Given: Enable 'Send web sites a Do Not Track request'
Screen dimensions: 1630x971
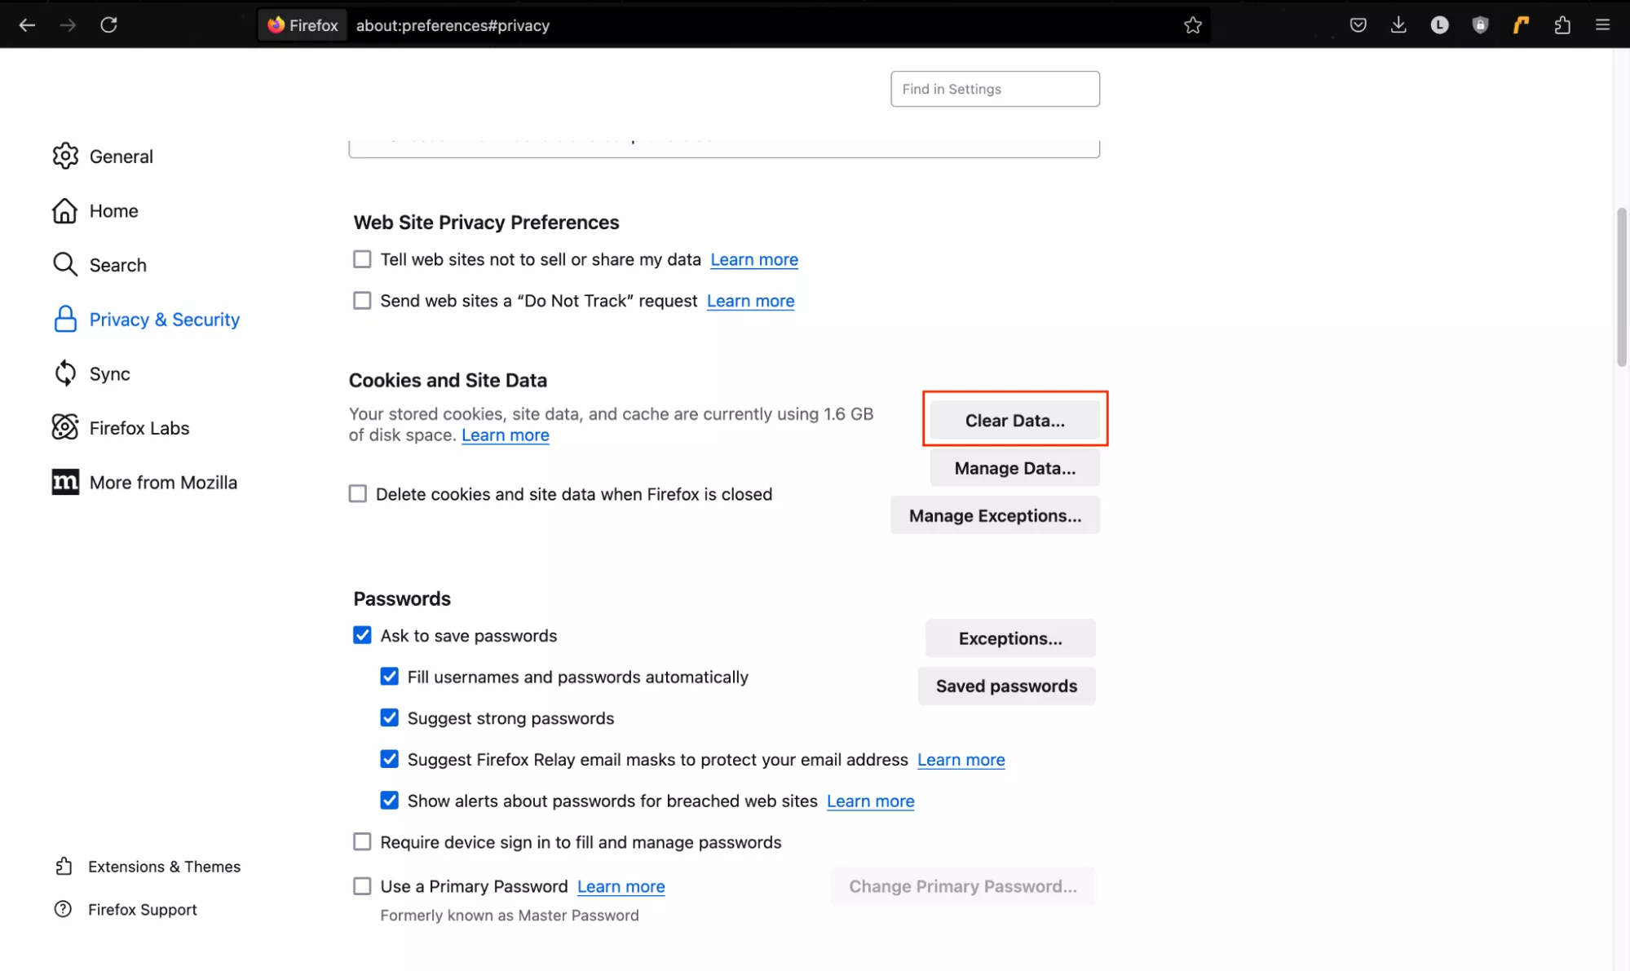Looking at the screenshot, I should tap(362, 301).
